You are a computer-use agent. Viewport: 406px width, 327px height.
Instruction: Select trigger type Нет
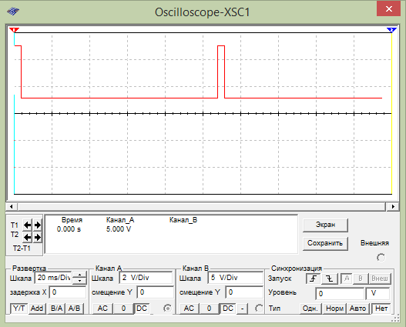[381, 309]
